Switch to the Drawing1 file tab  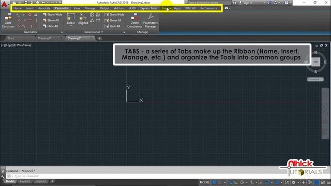[x=44, y=38]
